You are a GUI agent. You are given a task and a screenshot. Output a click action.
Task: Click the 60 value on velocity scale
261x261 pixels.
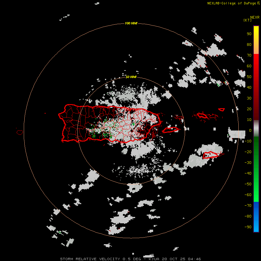click(x=249, y=66)
